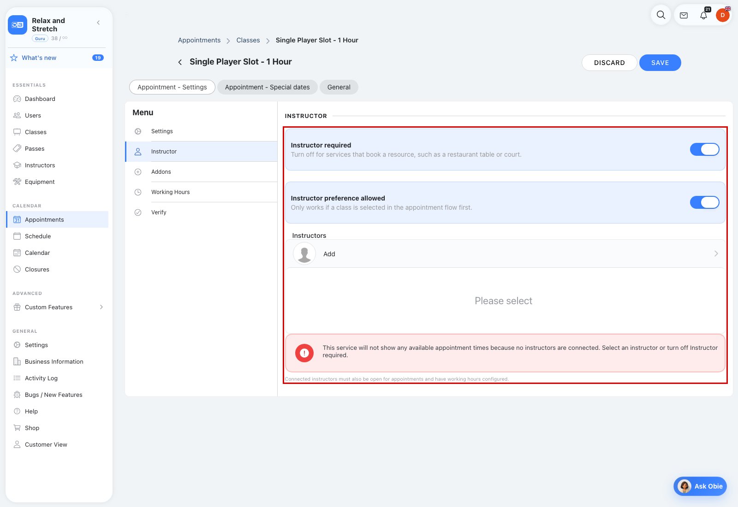Select Working Hours in the Menu panel
Screen dimensions: 738x507
202,192
